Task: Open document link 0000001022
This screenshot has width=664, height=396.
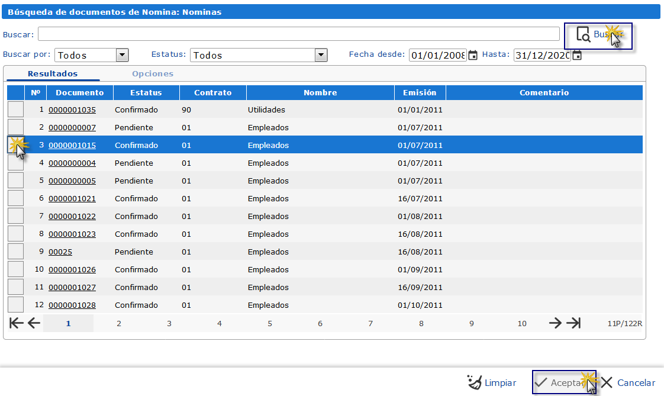Action: coord(72,217)
